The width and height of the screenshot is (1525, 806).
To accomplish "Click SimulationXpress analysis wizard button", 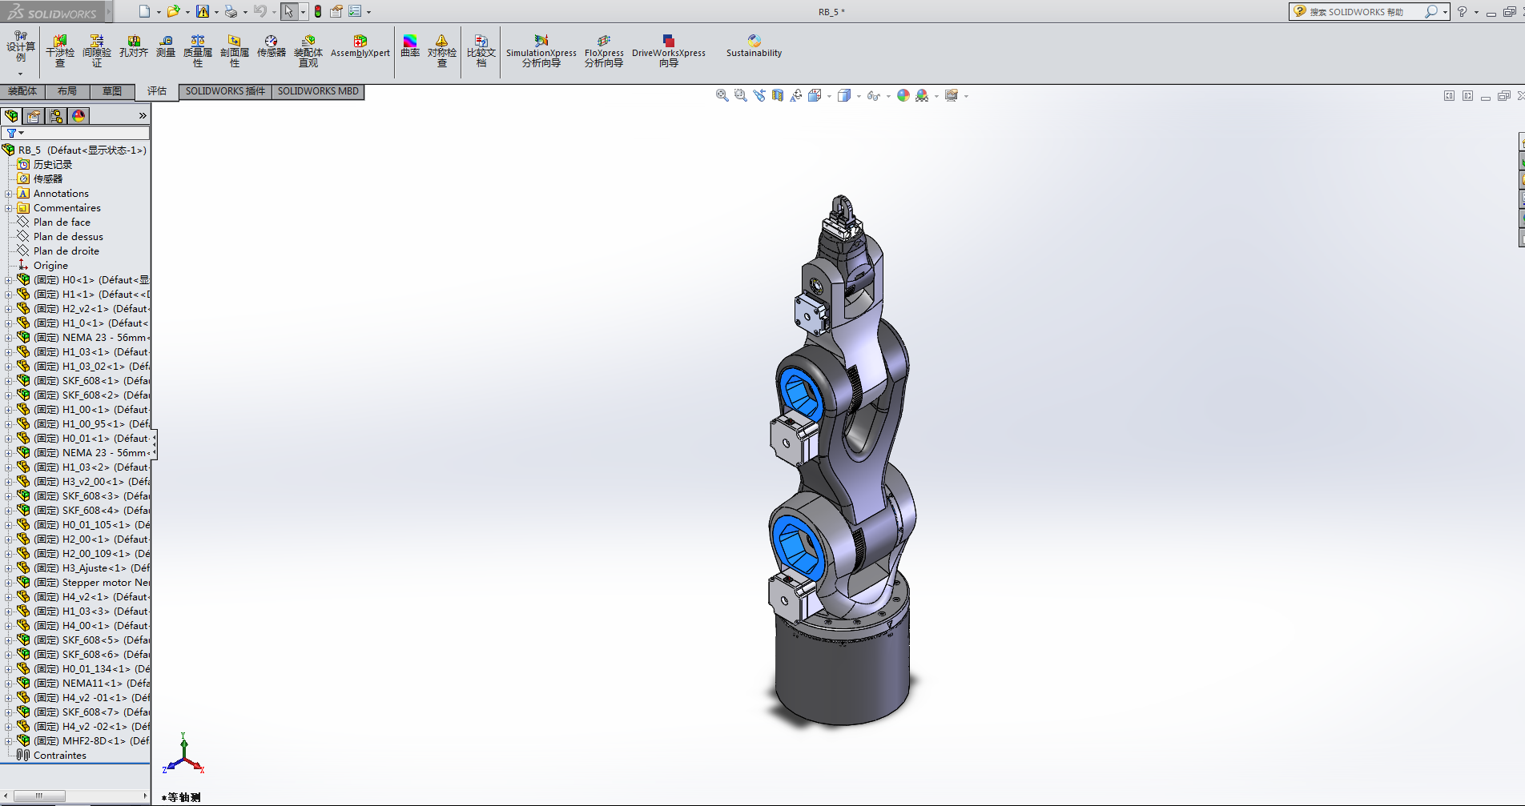I will point(541,50).
